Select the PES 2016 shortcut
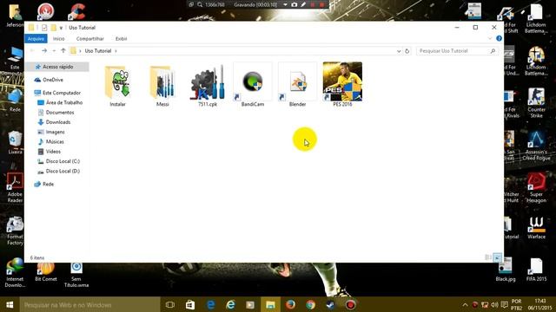Screen dimensions: 556x312 tap(342, 85)
